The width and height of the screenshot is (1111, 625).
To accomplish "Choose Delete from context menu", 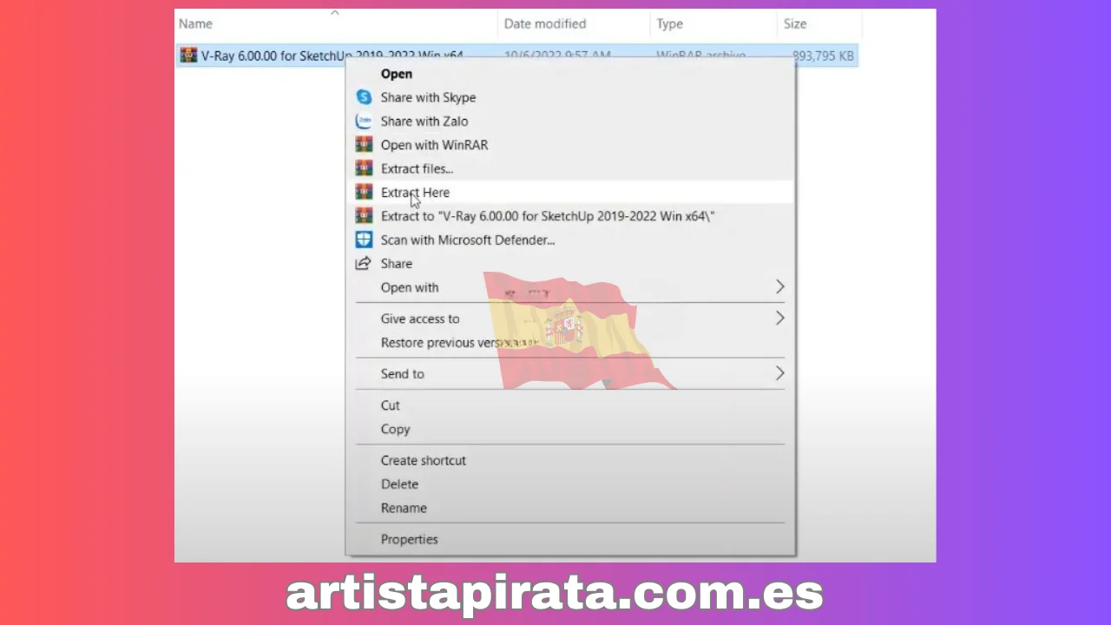I will (399, 484).
